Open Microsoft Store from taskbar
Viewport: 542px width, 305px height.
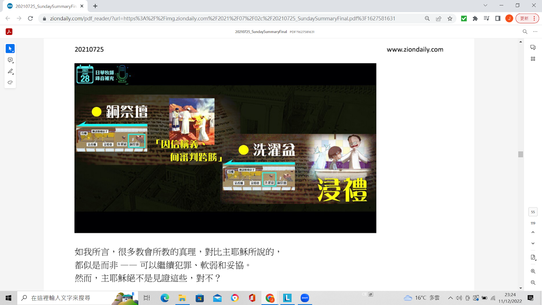pos(200,298)
